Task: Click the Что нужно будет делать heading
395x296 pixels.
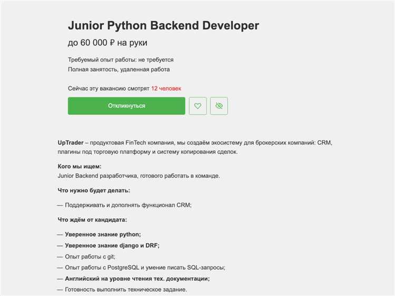Action: [x=94, y=190]
